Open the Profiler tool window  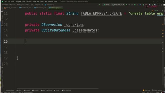tap(56, 90)
